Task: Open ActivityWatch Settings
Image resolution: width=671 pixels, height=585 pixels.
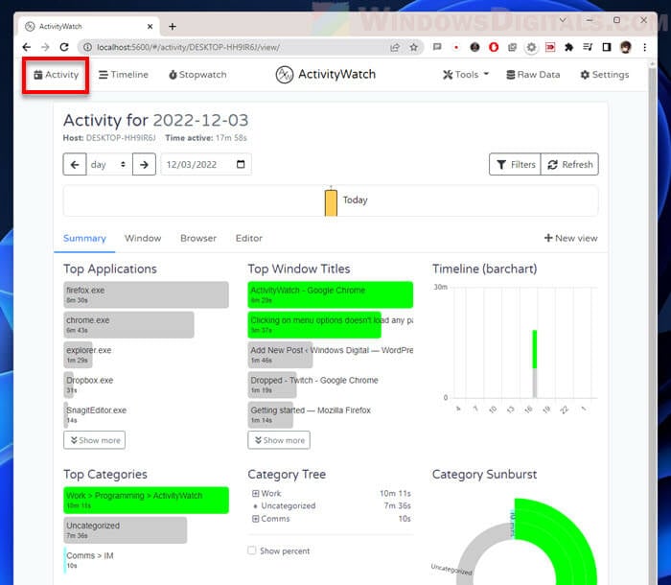Action: pyautogui.click(x=604, y=75)
